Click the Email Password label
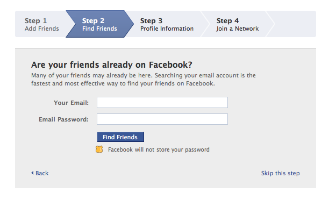Image resolution: width=329 pixels, height=200 pixels. (63, 119)
